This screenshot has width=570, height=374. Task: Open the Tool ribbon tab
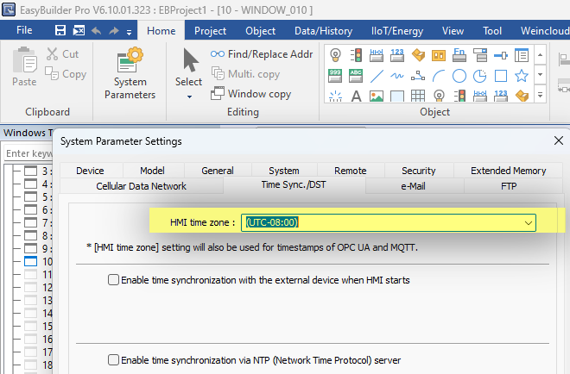492,31
